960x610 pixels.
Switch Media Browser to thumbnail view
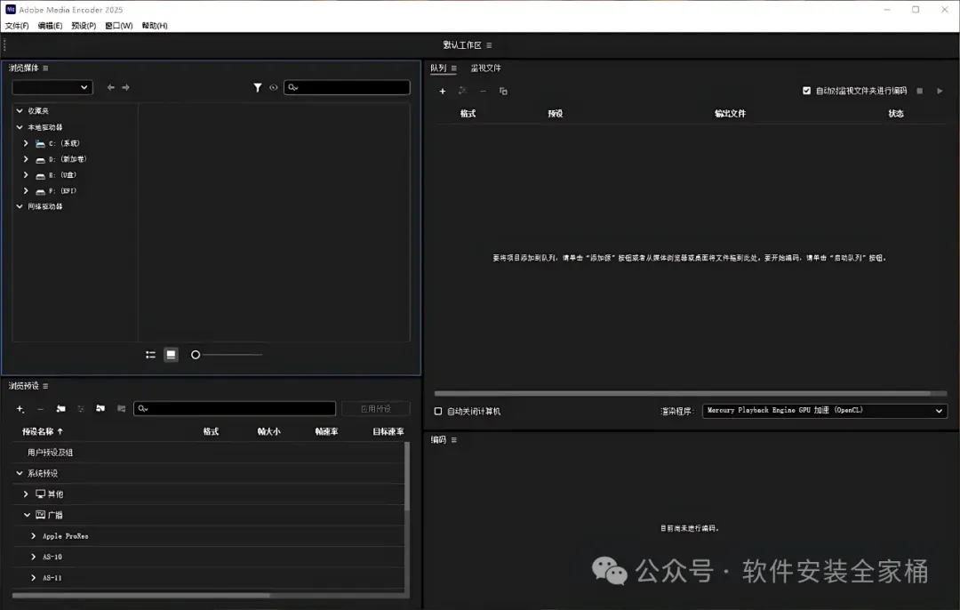[x=171, y=355]
